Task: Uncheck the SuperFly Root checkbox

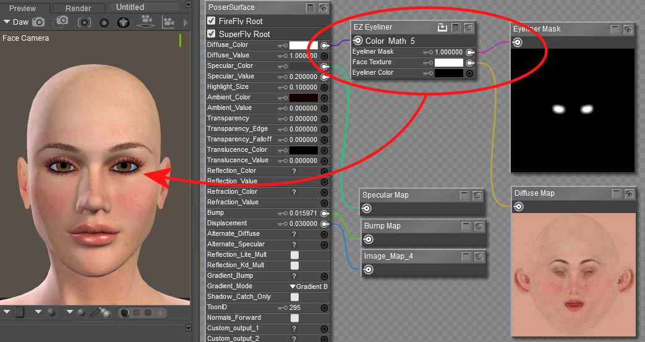Action: point(211,34)
